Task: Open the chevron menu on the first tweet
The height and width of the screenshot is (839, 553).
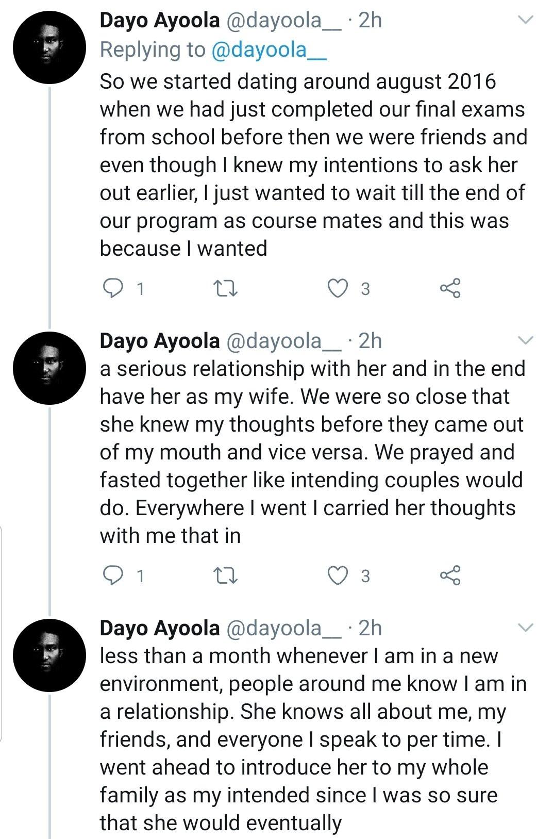Action: (x=525, y=20)
